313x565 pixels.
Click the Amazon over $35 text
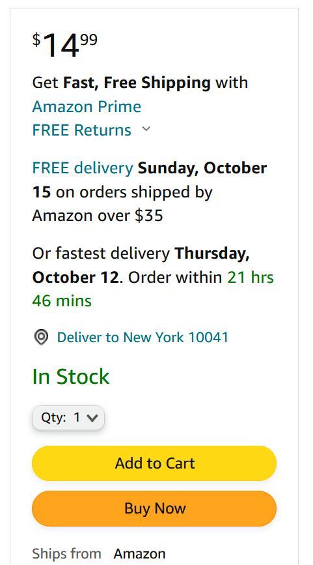[x=98, y=216]
